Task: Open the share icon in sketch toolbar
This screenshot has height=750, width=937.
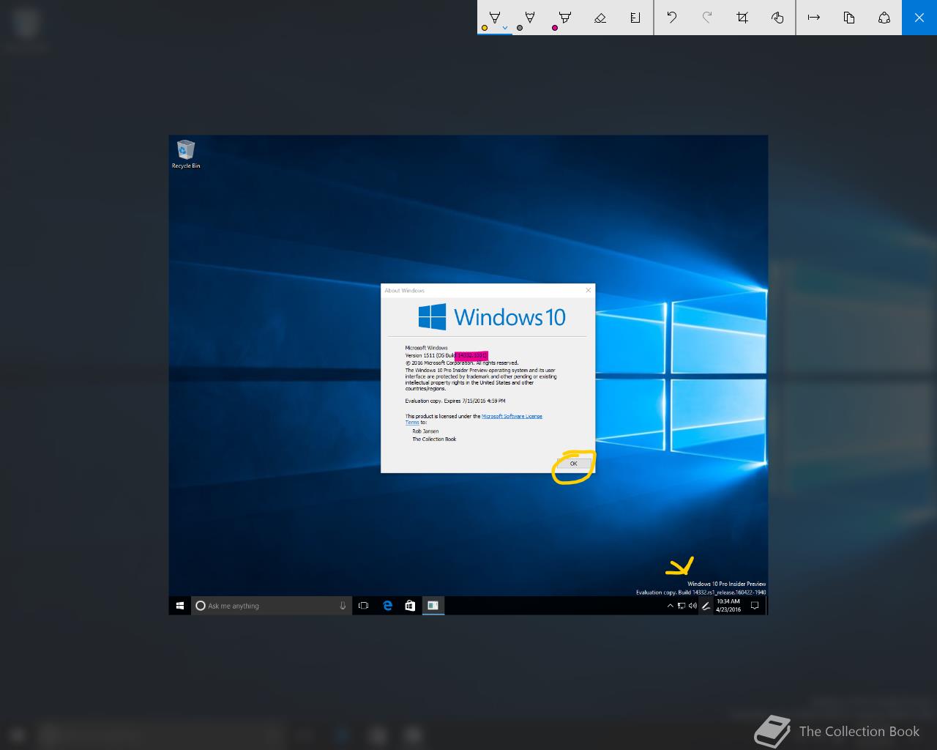Action: click(x=884, y=18)
